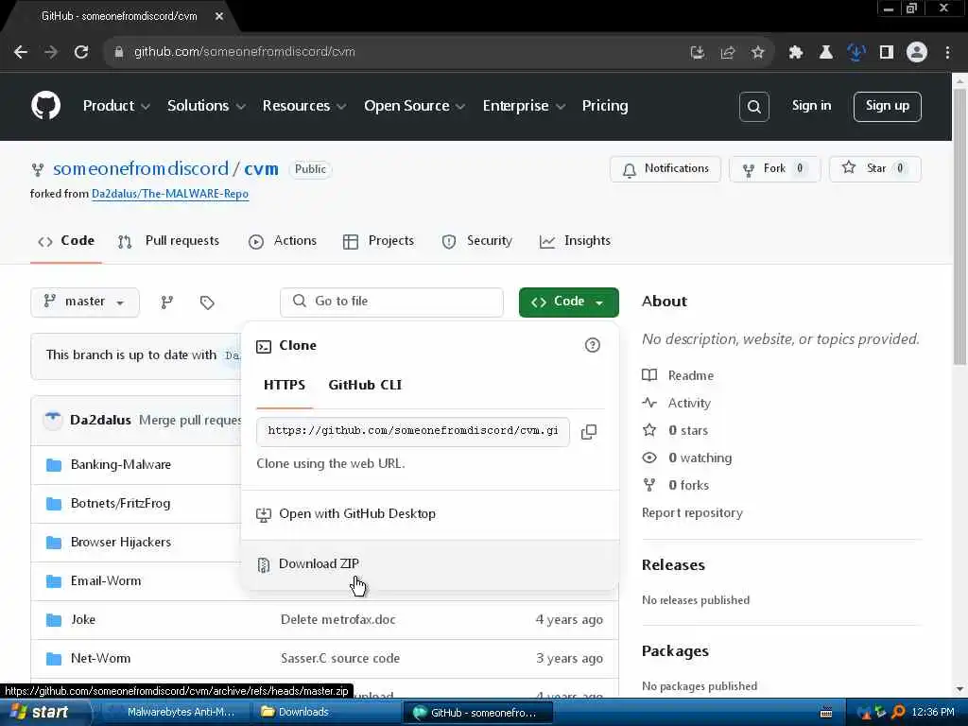Click the browser forward arrow
The height and width of the screenshot is (726, 968).
point(51,52)
